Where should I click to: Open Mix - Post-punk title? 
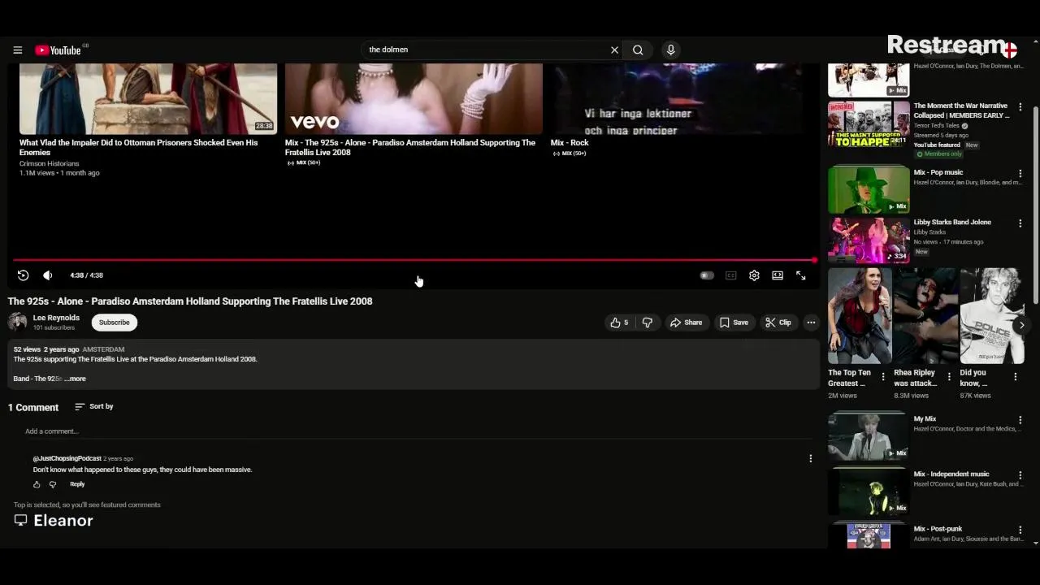coord(938,529)
